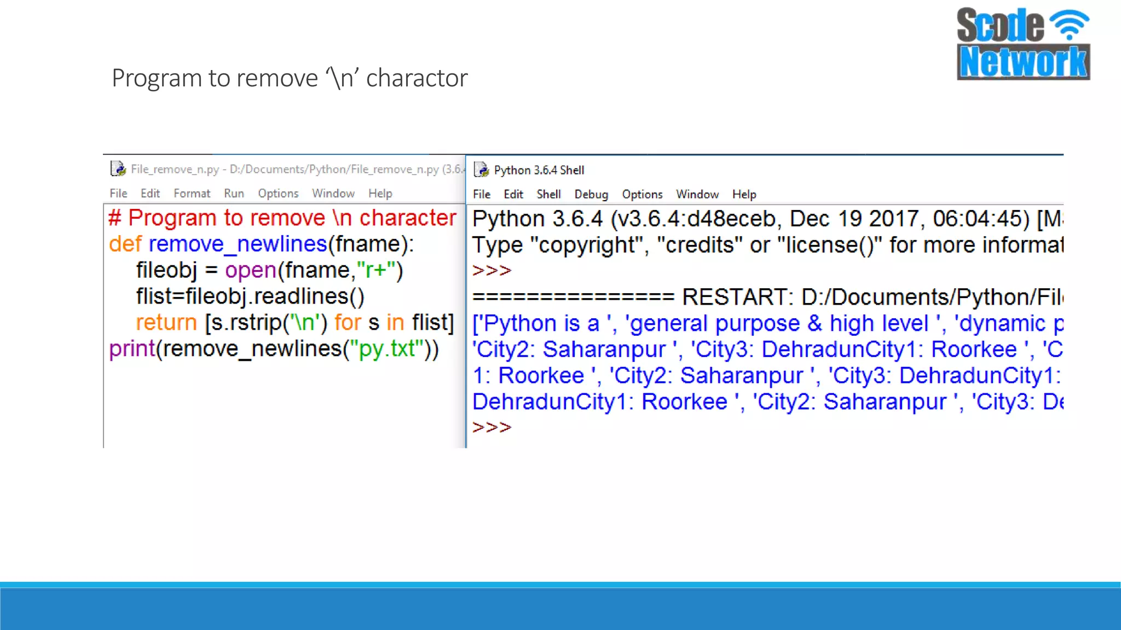Open the Format menu in the editor
The height and width of the screenshot is (630, 1121).
coord(192,193)
